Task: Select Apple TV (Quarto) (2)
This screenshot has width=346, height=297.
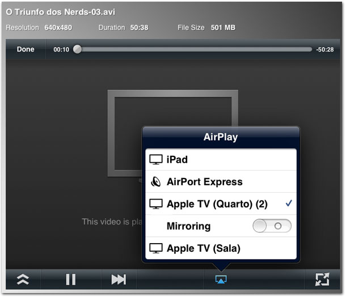Action: pos(221,203)
